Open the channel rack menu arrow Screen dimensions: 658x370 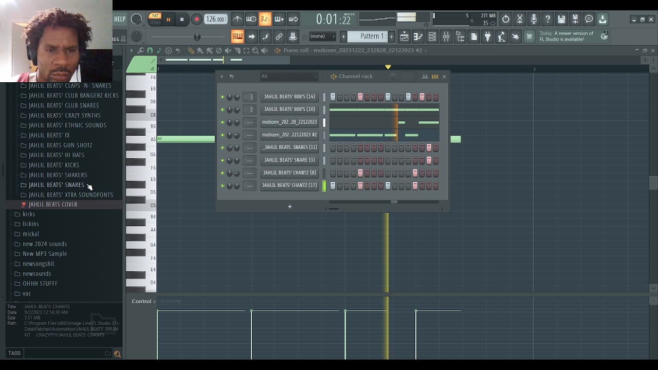coord(222,77)
